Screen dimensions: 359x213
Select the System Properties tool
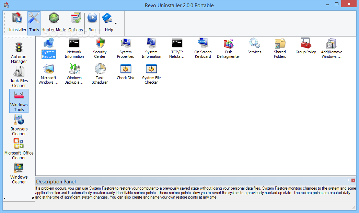click(x=126, y=49)
